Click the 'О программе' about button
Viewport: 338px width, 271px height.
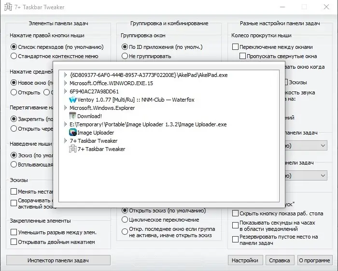[314, 260]
